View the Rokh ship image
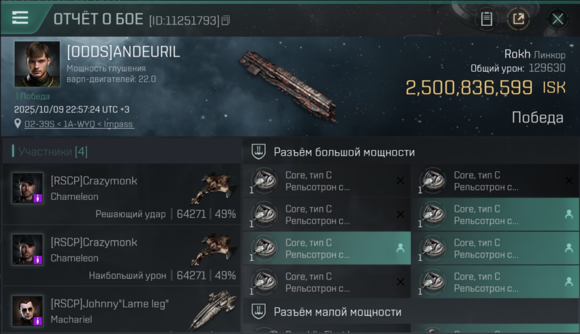 tap(288, 86)
